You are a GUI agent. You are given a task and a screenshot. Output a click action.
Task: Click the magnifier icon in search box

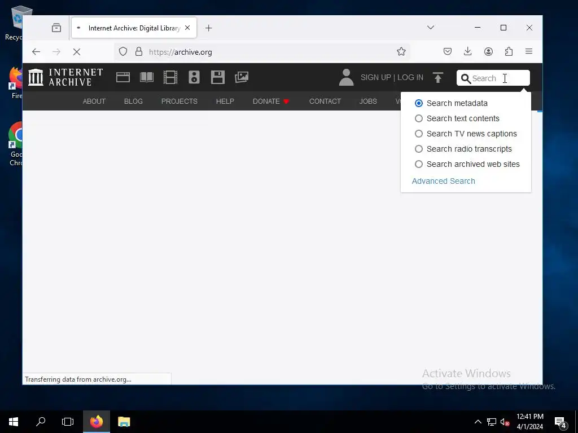(x=466, y=78)
